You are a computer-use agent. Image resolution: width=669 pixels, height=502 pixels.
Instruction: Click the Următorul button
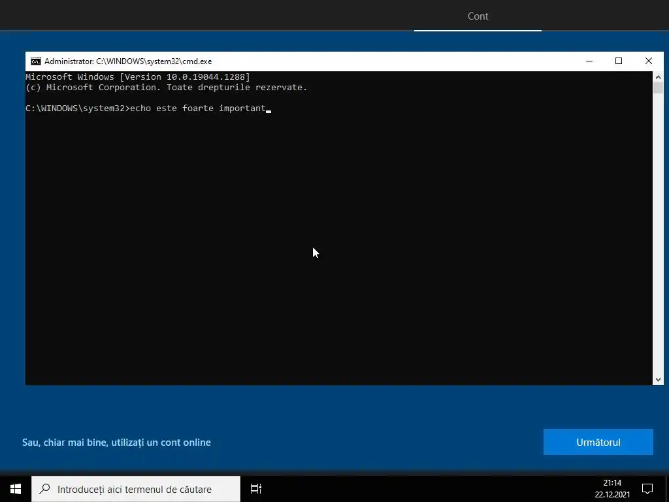click(598, 443)
